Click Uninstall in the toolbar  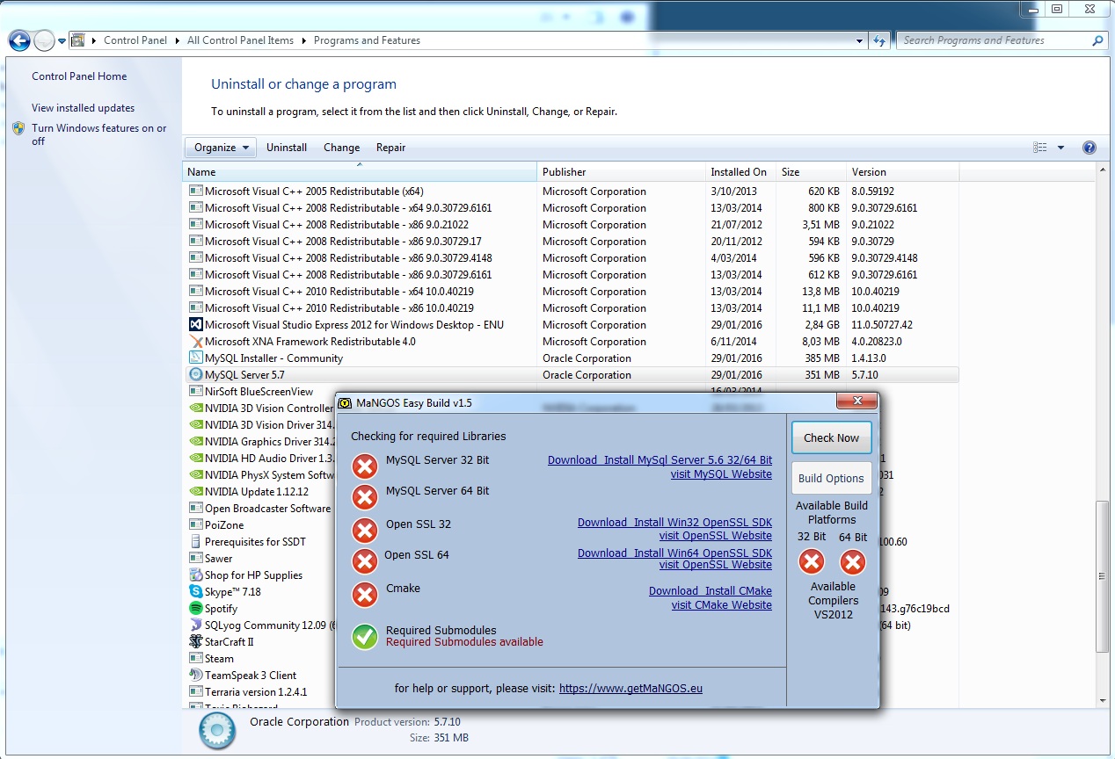[287, 148]
